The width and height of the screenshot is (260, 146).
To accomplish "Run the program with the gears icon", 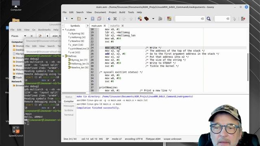I will (x=160, y=19).
